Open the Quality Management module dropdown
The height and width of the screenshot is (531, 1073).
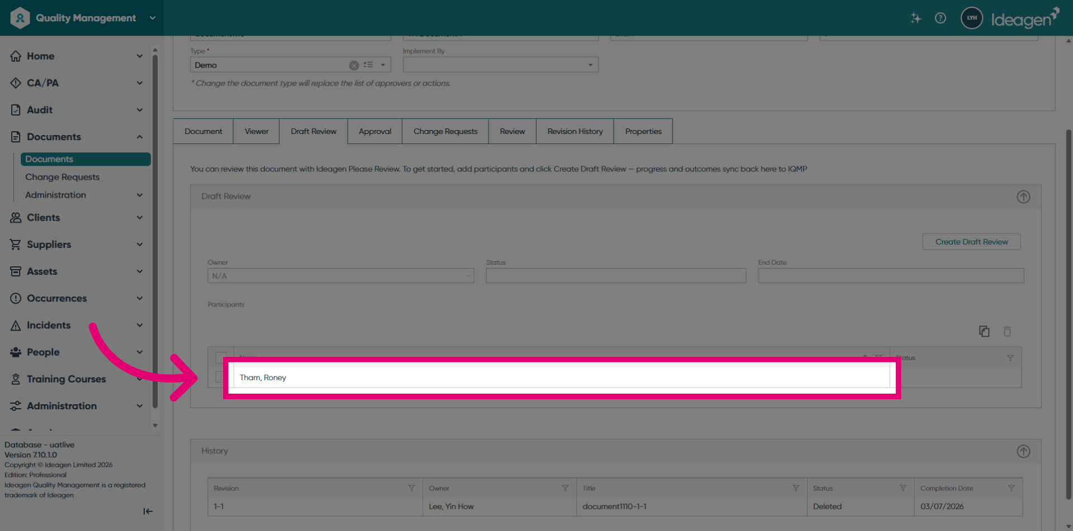click(152, 18)
